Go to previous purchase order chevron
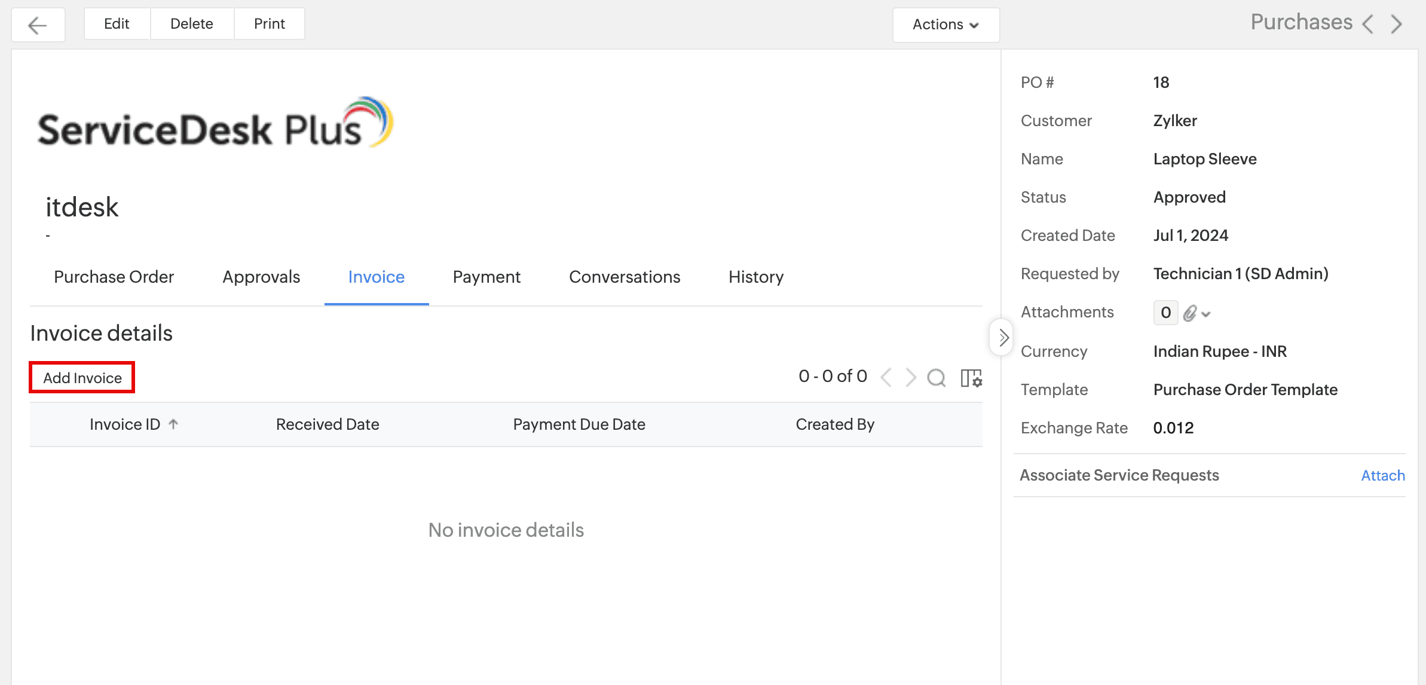This screenshot has width=1426, height=685. coord(1368,24)
